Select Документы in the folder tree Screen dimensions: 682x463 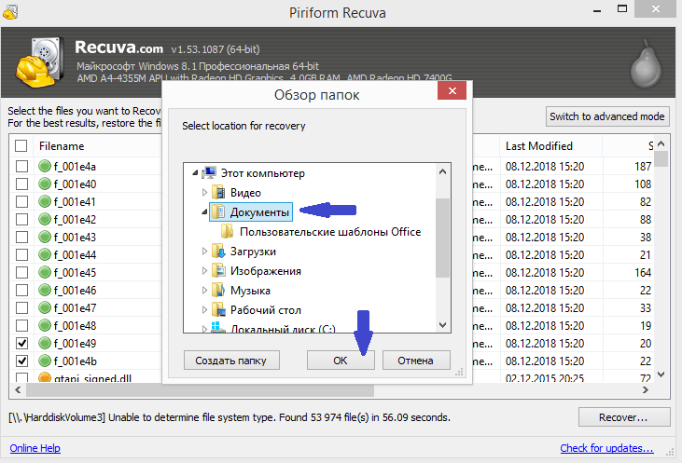[259, 212]
